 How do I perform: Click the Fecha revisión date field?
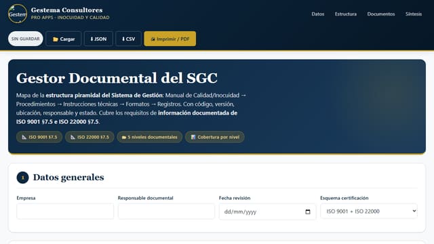point(267,211)
